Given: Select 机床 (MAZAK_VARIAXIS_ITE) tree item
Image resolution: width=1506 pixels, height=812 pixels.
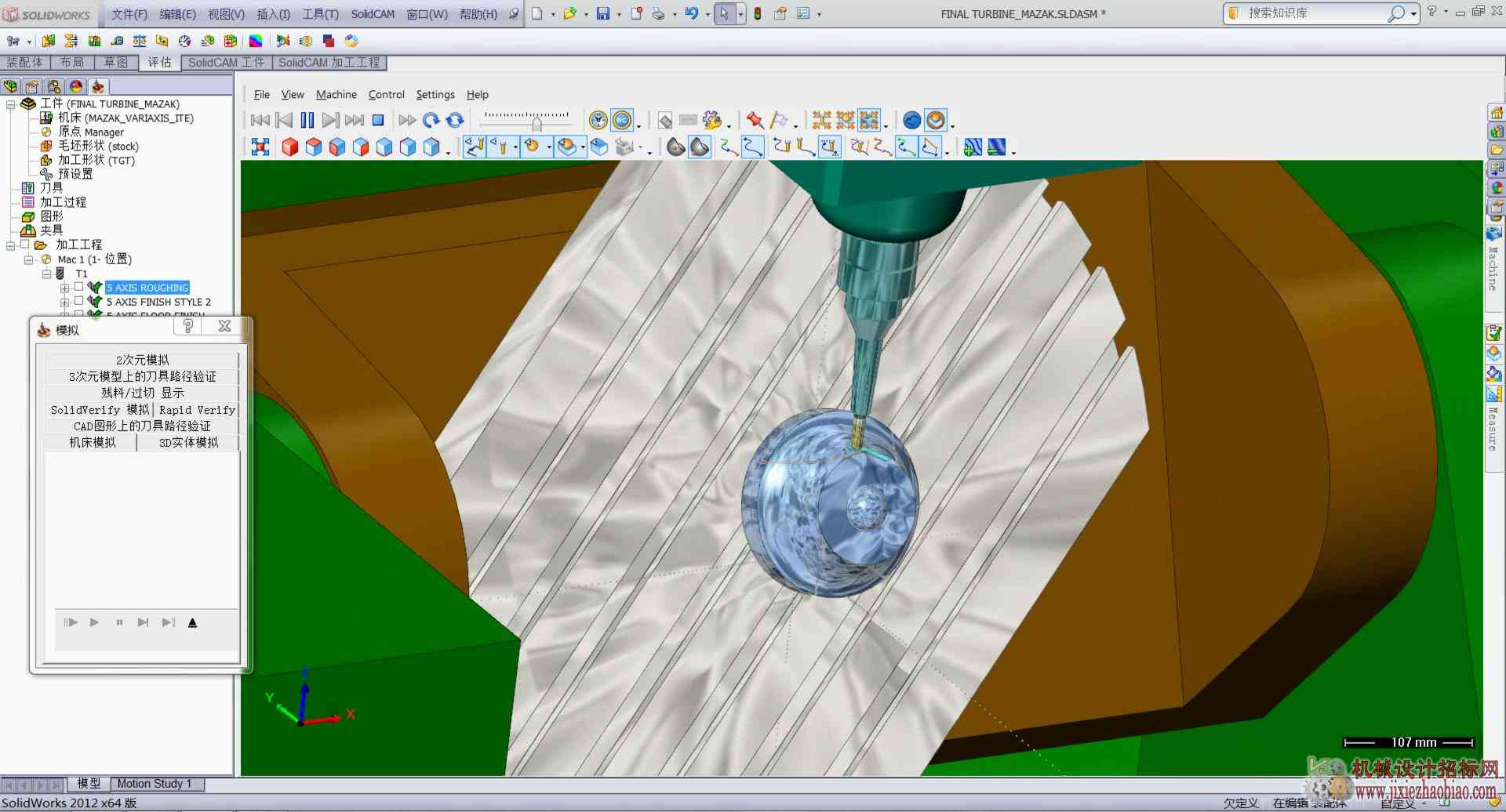Looking at the screenshot, I should coord(125,118).
